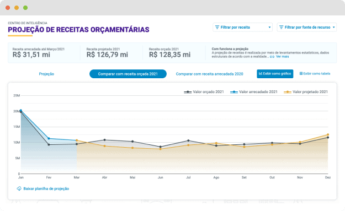345x211 pixels.
Task: Expand the projection explanation with Ver mais
Action: pos(282,57)
